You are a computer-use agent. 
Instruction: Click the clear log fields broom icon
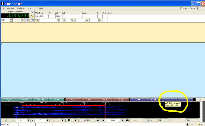tap(32, 16)
